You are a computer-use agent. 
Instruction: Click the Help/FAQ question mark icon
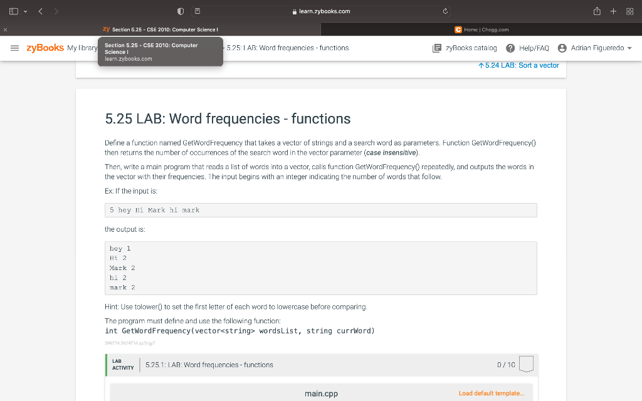pos(510,48)
